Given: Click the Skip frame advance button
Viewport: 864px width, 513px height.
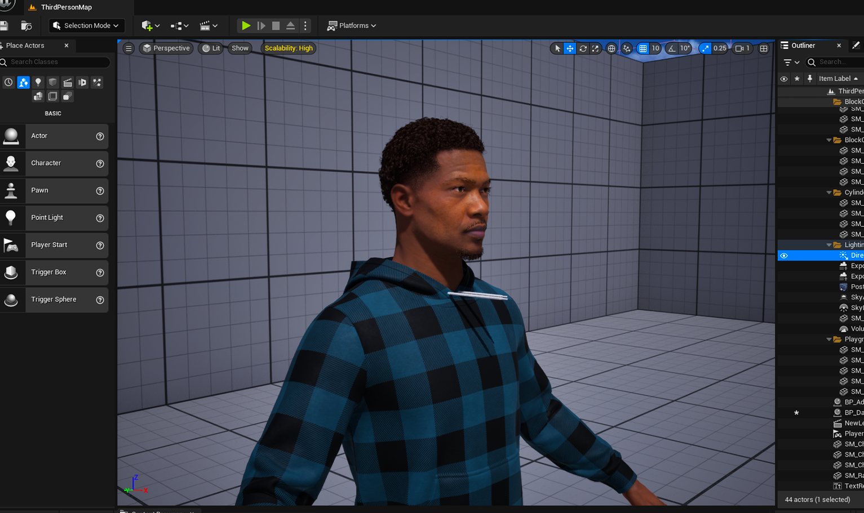Looking at the screenshot, I should pos(261,25).
